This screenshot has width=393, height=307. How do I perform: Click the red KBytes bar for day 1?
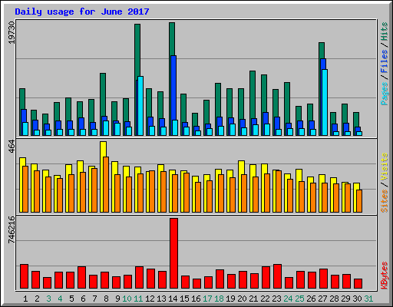click(x=24, y=276)
